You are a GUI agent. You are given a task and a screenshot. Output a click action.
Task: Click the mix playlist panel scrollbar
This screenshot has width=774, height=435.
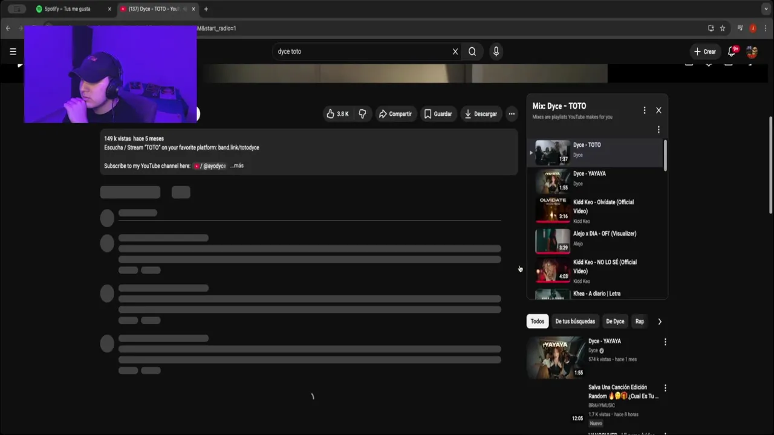point(665,156)
